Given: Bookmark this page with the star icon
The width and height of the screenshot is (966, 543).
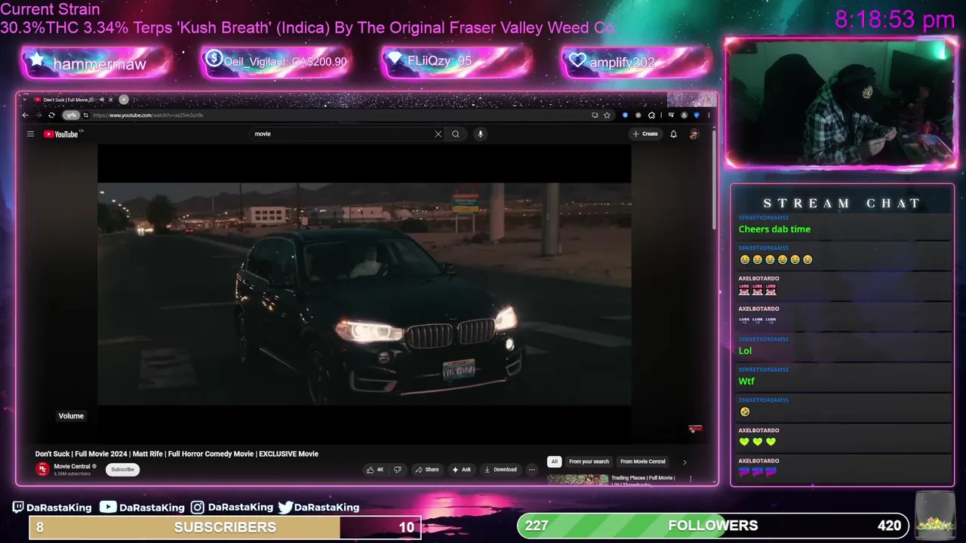Looking at the screenshot, I should [607, 115].
